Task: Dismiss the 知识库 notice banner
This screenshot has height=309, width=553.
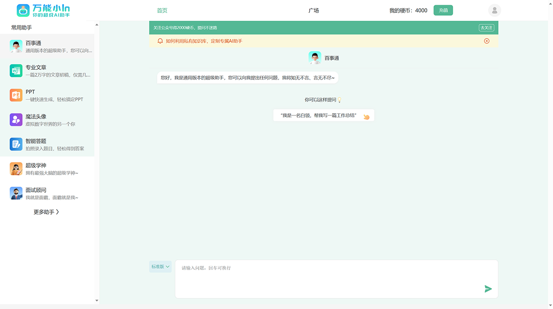Action: 487,41
